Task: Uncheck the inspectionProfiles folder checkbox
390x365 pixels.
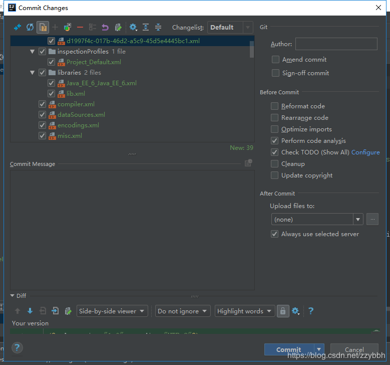Action: 42,52
